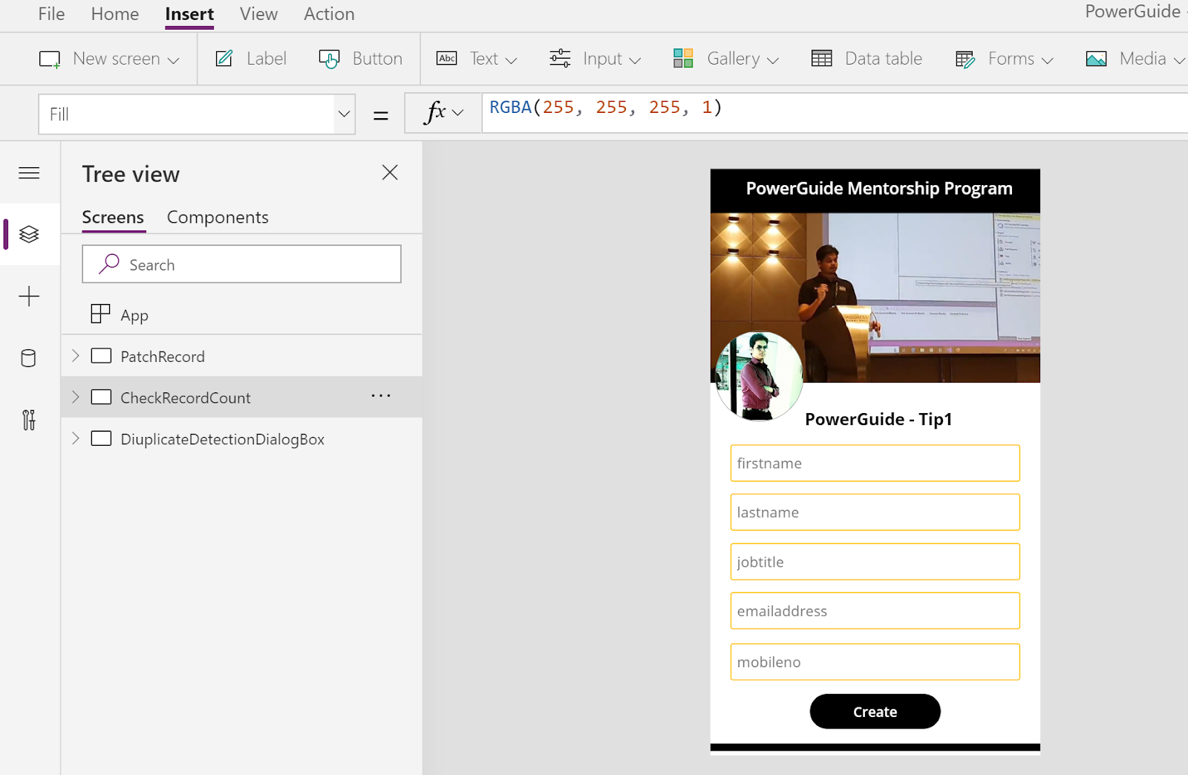Click the PatchRecord screen icon

[x=101, y=356]
